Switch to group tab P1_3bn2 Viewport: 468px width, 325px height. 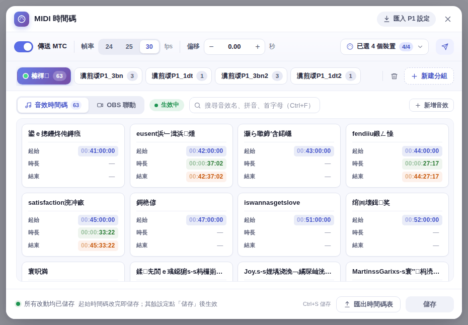pos(251,76)
